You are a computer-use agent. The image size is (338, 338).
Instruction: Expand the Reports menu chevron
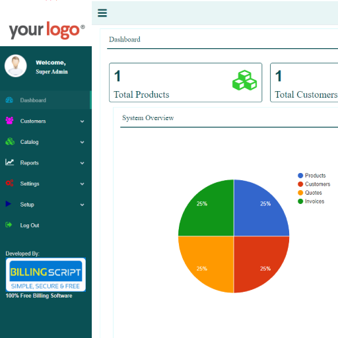(x=82, y=163)
